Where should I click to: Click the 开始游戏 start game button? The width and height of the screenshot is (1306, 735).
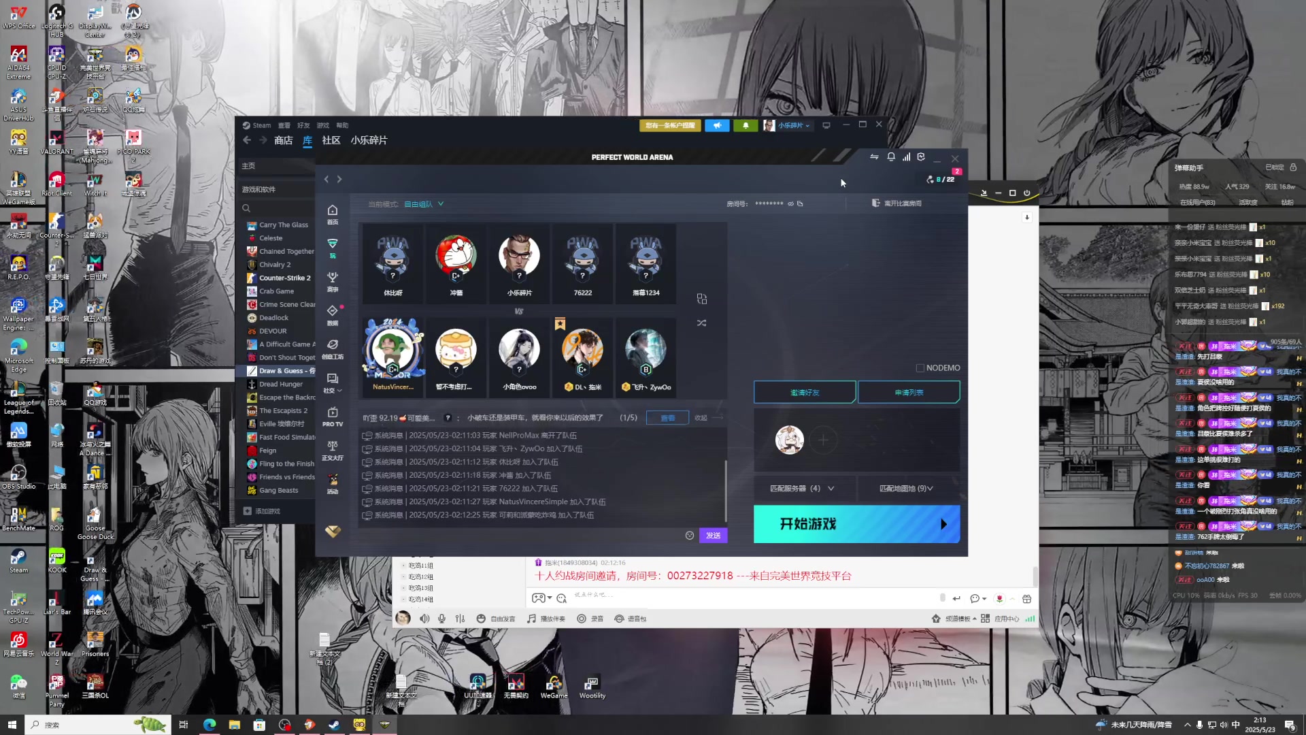[x=857, y=524]
